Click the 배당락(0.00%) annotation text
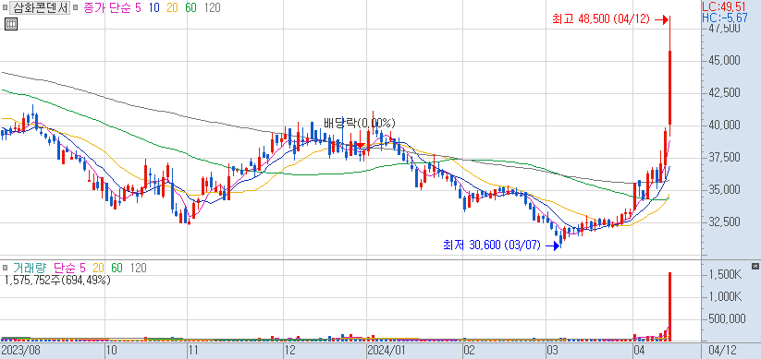The width and height of the screenshot is (761, 359). pyautogui.click(x=360, y=123)
